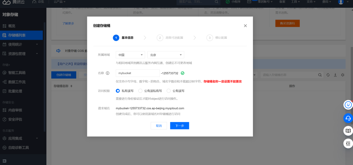This screenshot has width=353, height=165.
Task: Open the smiley feedback floating button
Action: pos(348,105)
